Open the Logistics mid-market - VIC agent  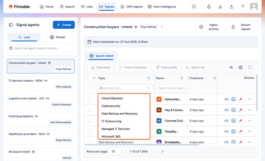click(41, 102)
